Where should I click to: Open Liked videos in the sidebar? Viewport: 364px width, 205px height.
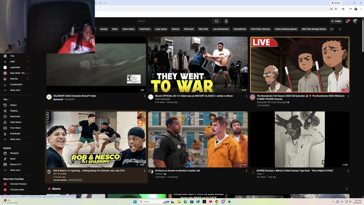click(16, 122)
